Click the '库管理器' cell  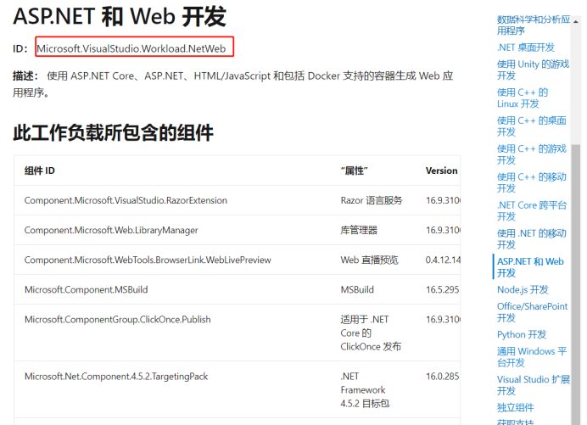point(359,230)
